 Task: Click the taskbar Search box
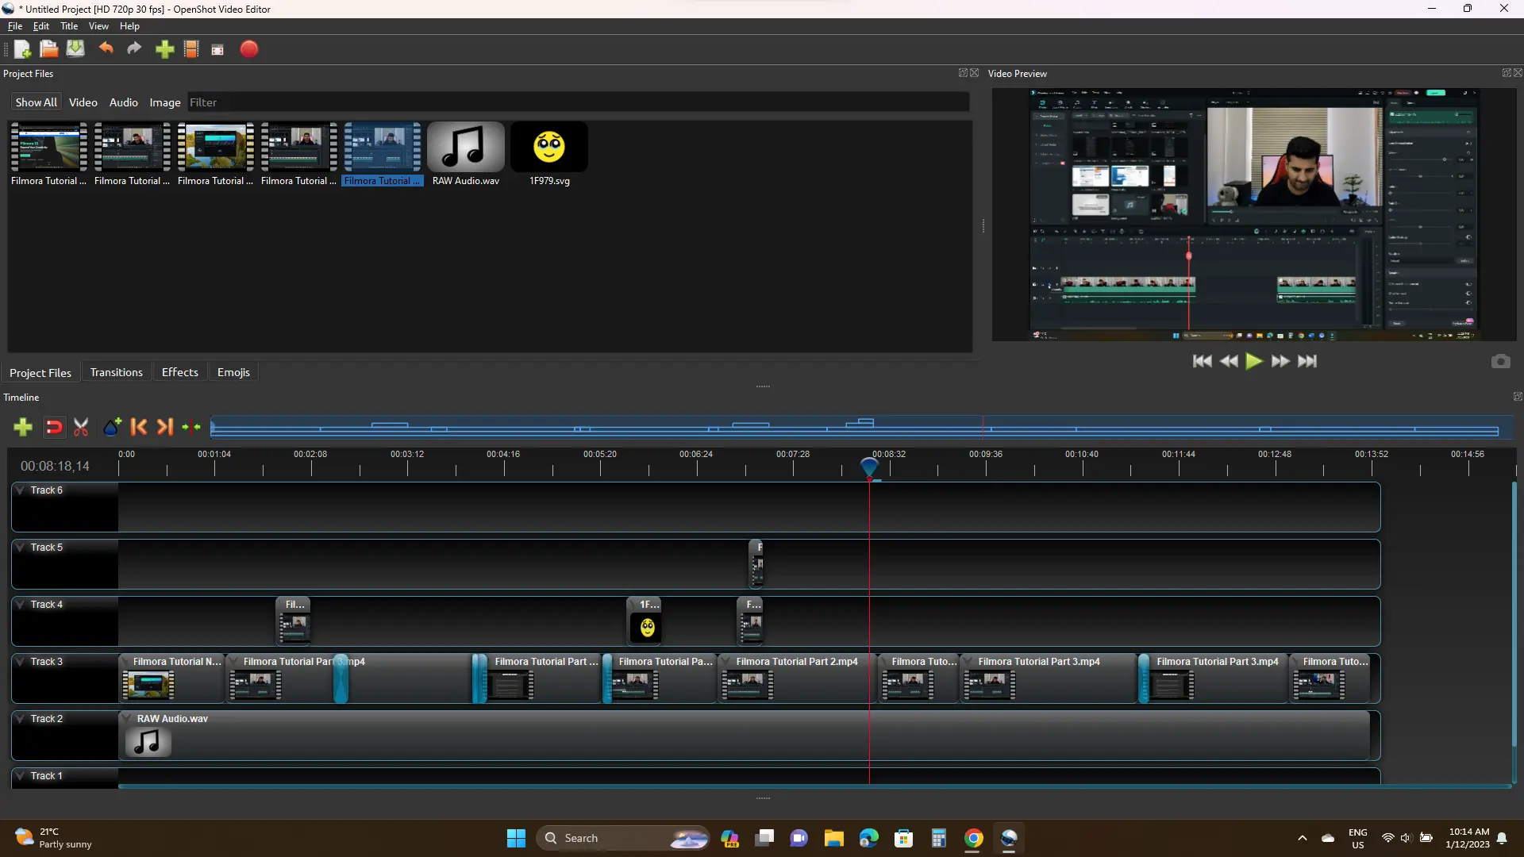tap(623, 838)
